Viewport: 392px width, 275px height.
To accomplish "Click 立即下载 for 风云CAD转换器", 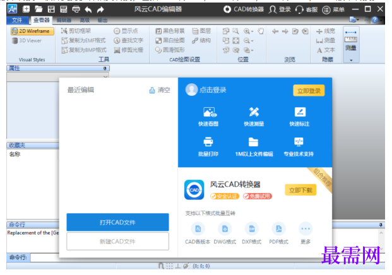I will [300, 190].
